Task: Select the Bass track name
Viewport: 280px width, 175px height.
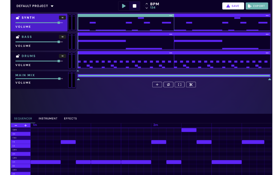Action: (27, 37)
